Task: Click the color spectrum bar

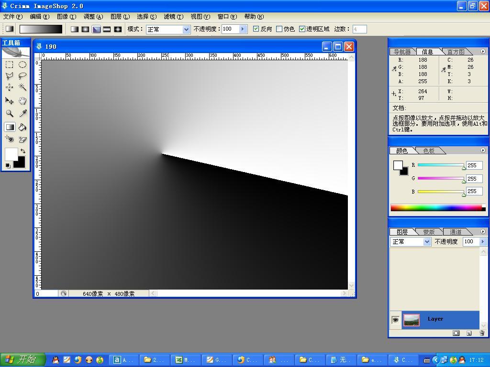Action: click(435, 208)
